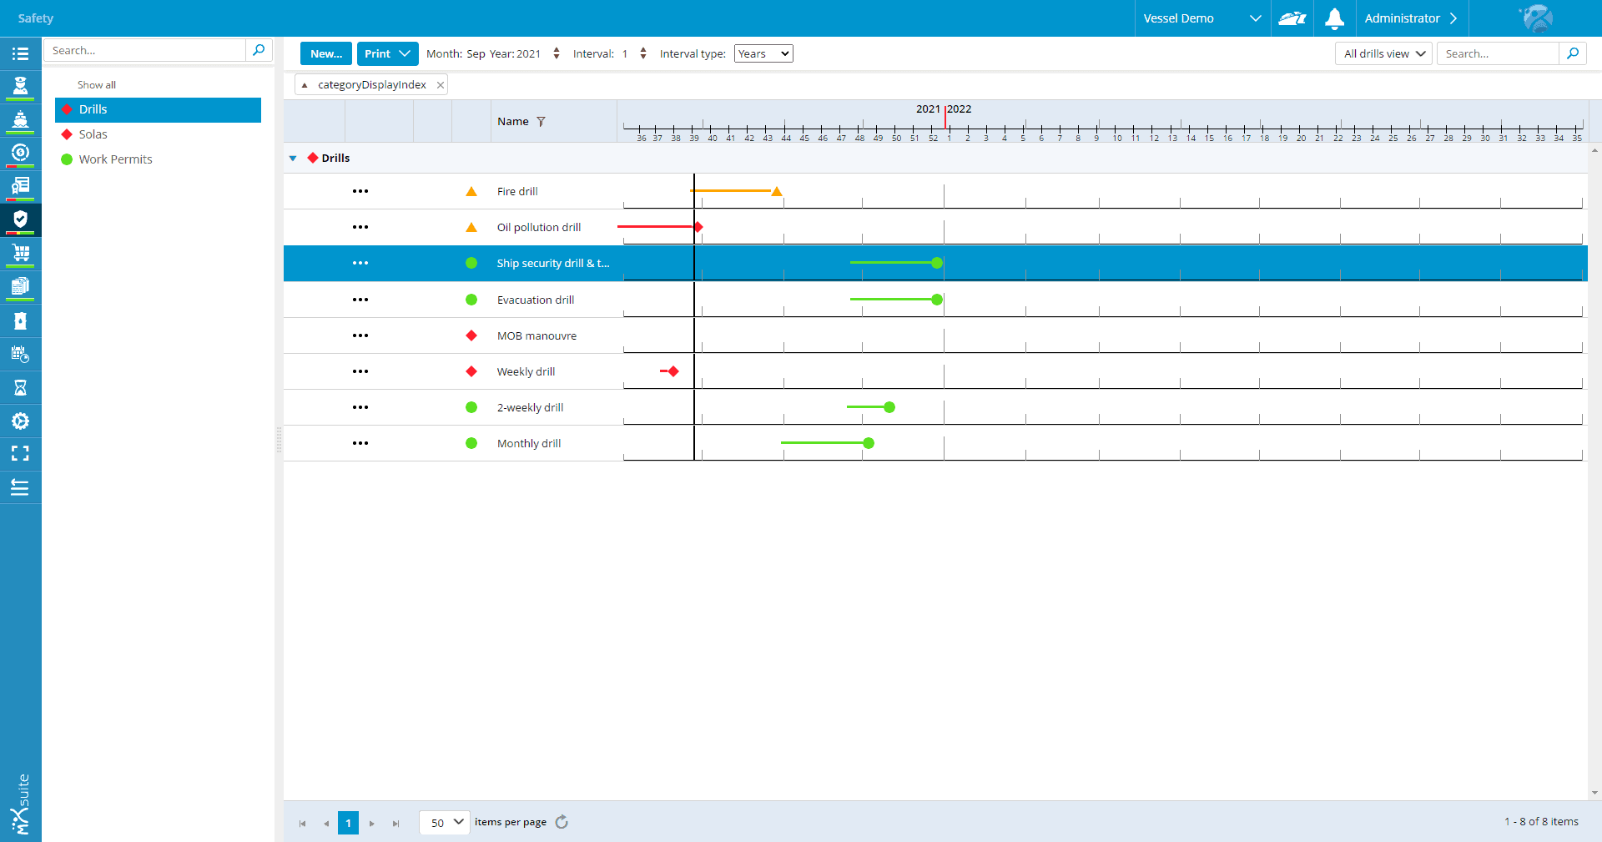Select Solas in the left category list
Image resolution: width=1602 pixels, height=842 pixels.
click(x=93, y=134)
